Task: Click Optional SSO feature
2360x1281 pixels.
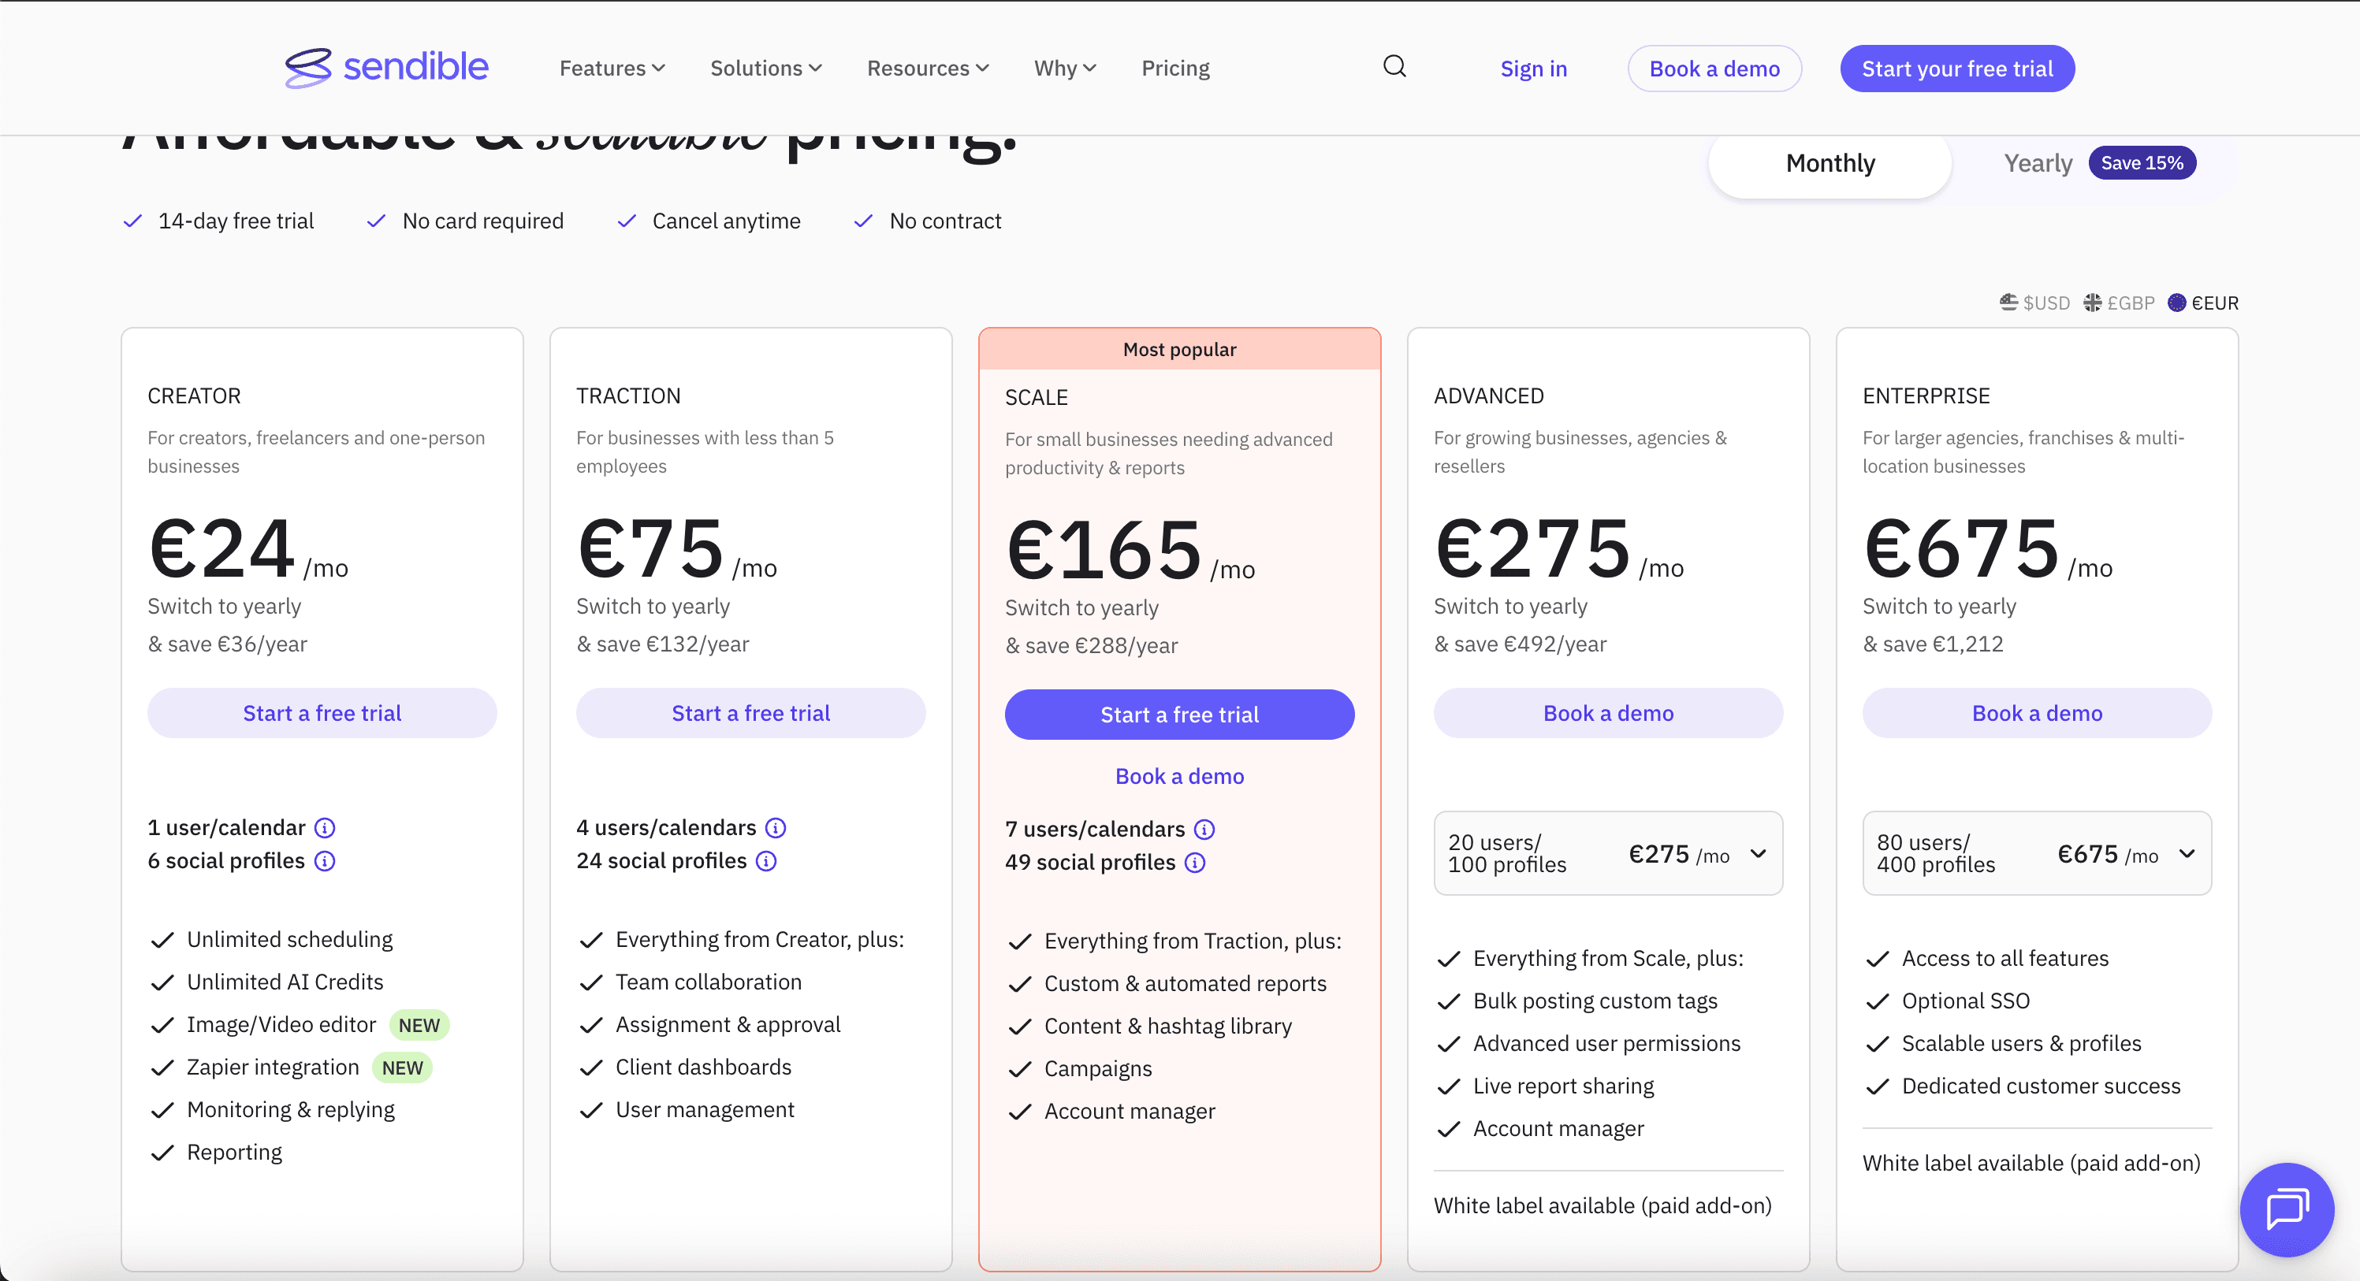Action: pos(1966,1001)
